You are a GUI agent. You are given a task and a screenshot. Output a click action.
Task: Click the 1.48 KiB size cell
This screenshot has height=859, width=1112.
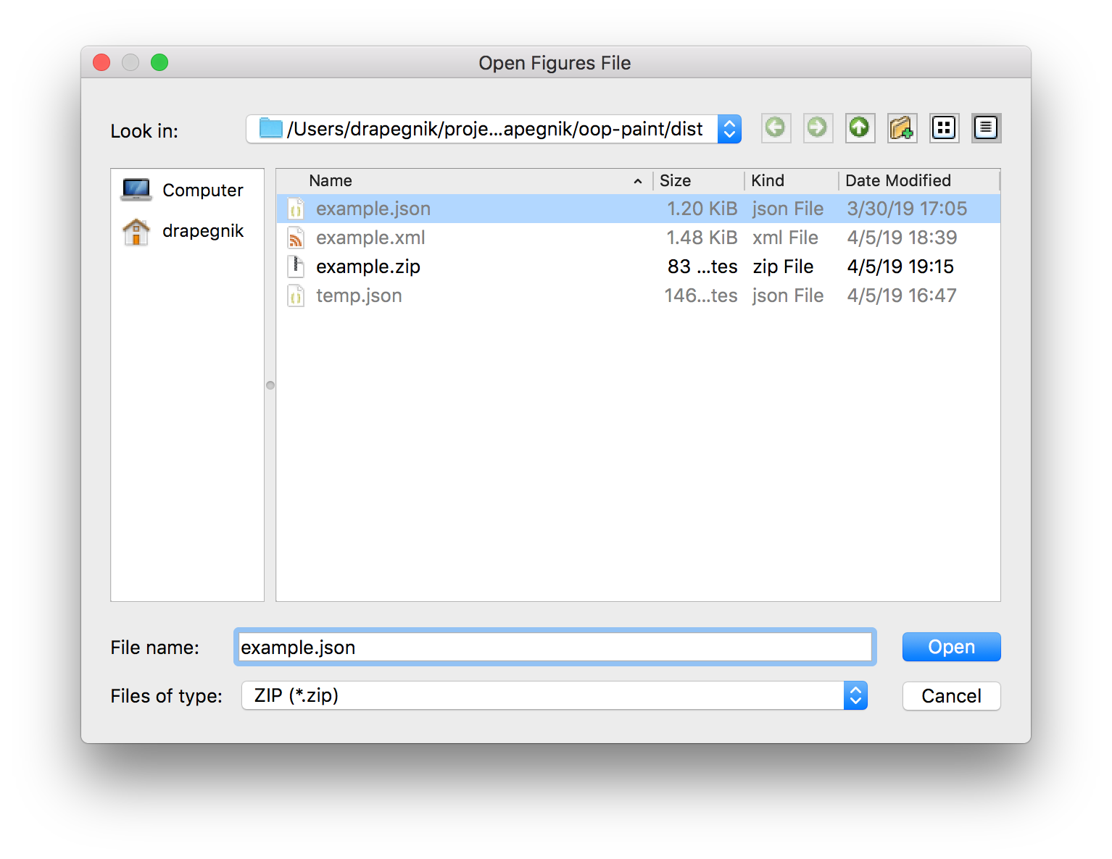[702, 238]
